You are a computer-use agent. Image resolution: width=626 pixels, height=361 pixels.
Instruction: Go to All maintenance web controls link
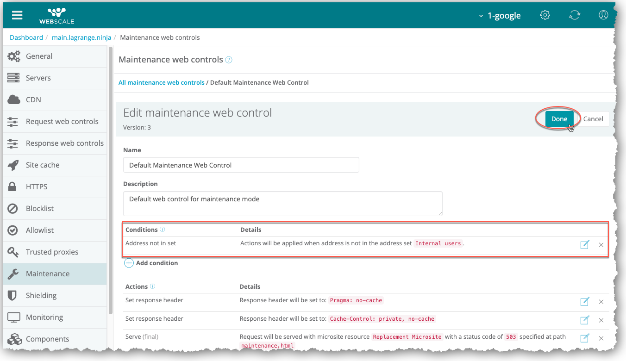point(161,82)
